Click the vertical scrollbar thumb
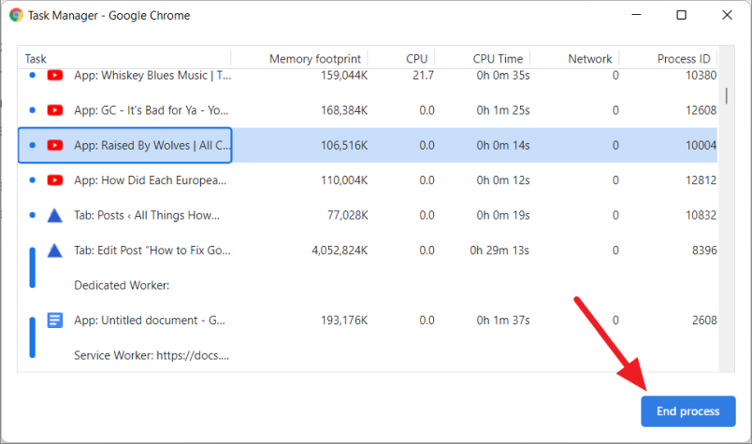 click(727, 97)
